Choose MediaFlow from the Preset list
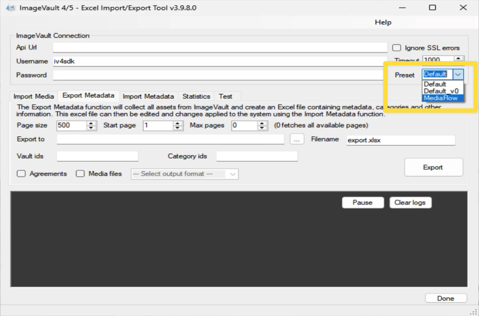Image resolution: width=479 pixels, height=316 pixels. tap(441, 98)
